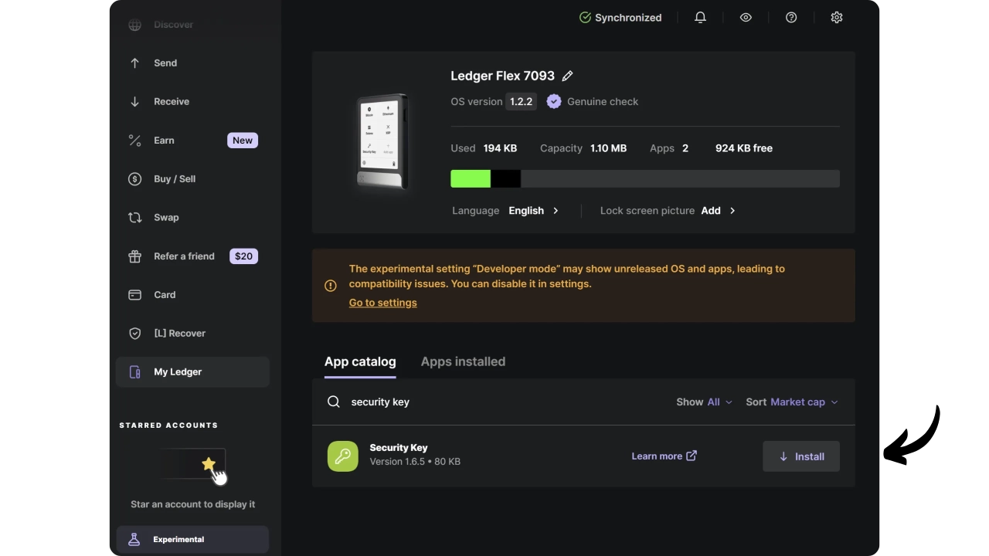Open Buy / Sell in the sidebar
The image size is (989, 556).
(192, 179)
